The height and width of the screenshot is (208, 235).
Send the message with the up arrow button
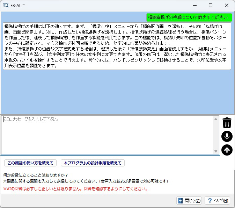tap(227, 150)
